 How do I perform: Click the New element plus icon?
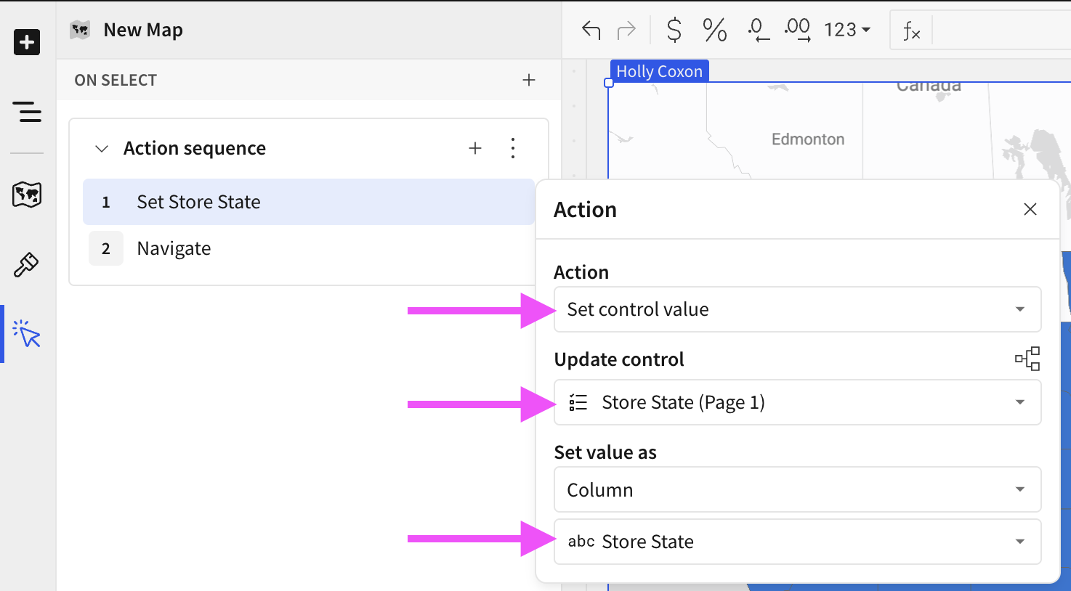[x=27, y=42]
